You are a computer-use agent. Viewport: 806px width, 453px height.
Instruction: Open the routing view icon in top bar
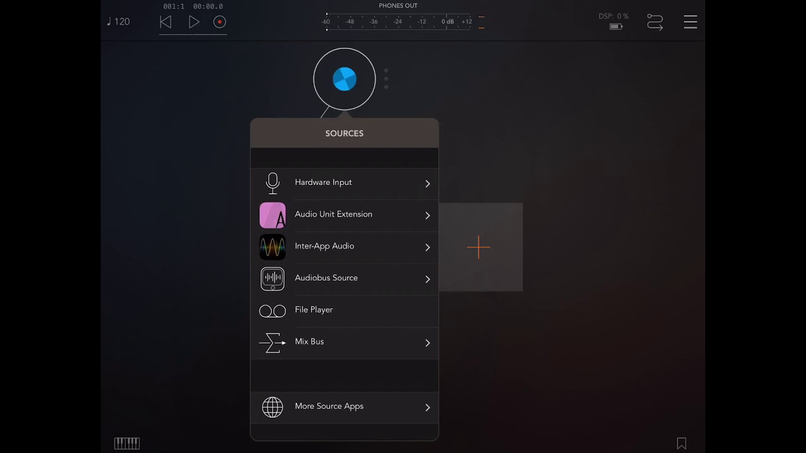pyautogui.click(x=655, y=23)
